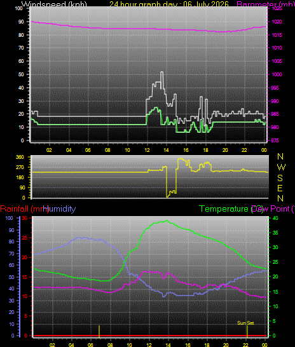
Task: Click the red 30 rainfall axis value
Action: click(25, 218)
